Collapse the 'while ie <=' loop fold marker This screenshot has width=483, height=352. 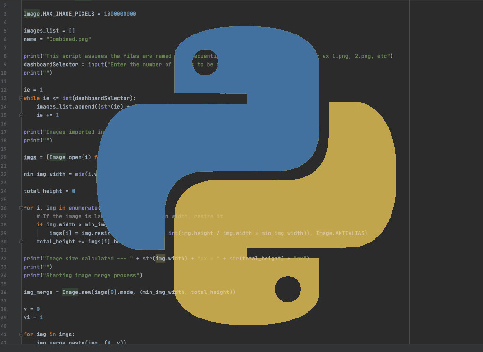point(21,98)
